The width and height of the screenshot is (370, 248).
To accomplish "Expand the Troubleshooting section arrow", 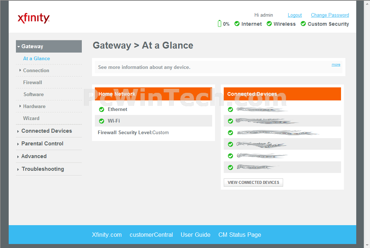I will 18,169.
